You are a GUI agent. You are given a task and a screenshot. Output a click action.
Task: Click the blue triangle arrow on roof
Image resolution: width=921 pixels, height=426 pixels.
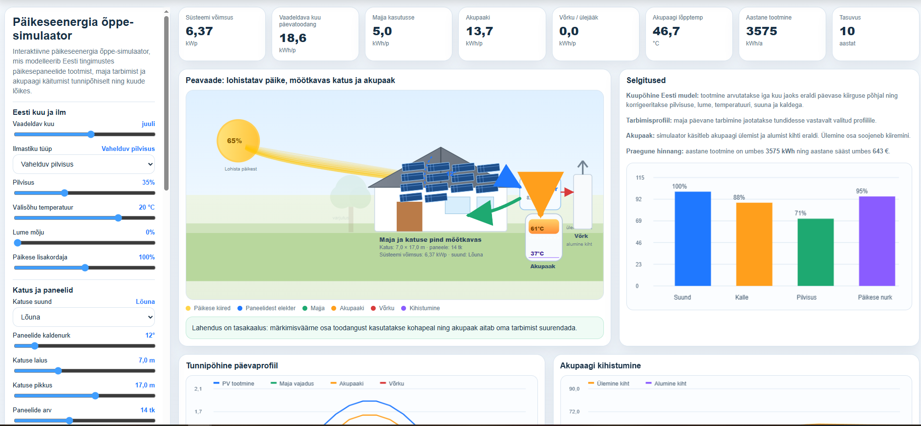507,177
